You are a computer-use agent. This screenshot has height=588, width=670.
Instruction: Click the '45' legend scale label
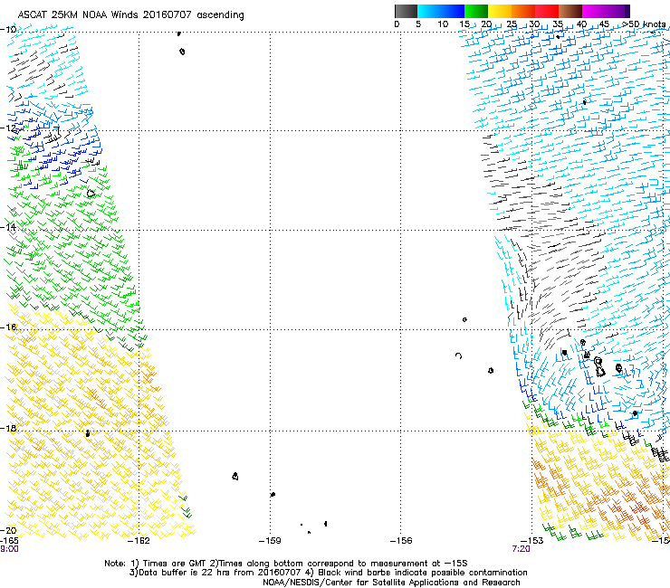(x=604, y=24)
